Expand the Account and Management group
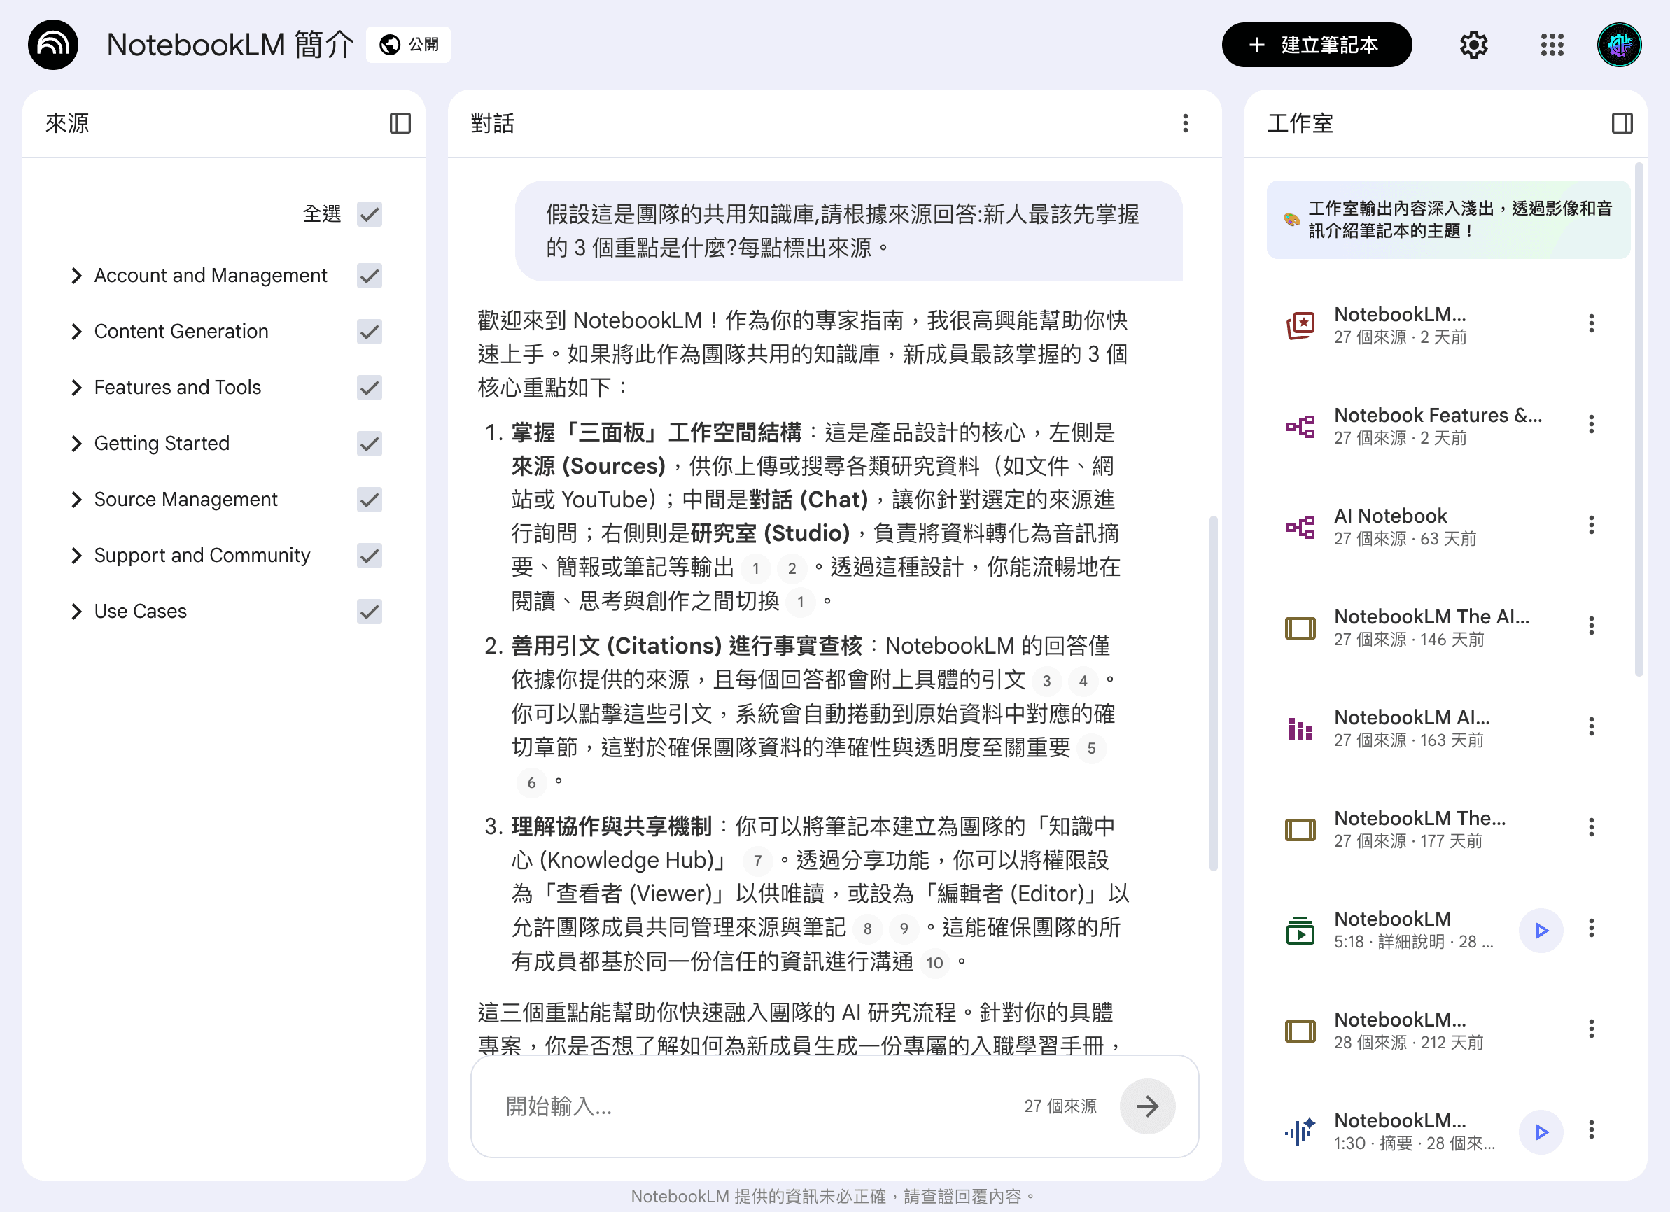1670x1212 pixels. [76, 276]
